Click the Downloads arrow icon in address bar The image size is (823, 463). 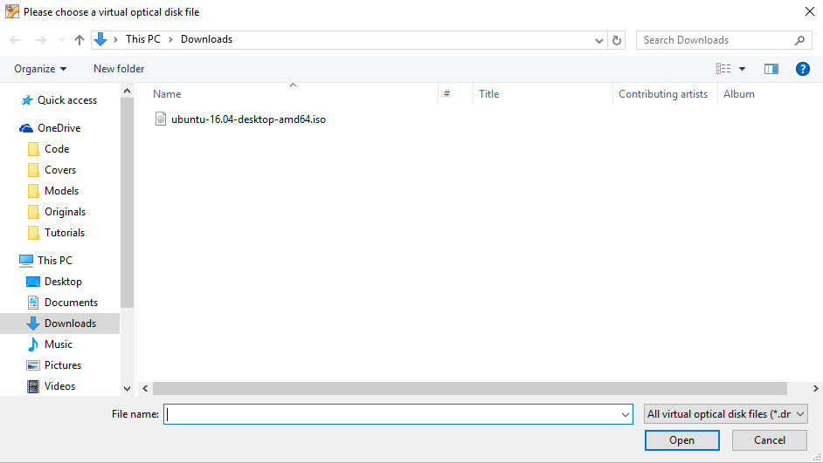pyautogui.click(x=100, y=39)
